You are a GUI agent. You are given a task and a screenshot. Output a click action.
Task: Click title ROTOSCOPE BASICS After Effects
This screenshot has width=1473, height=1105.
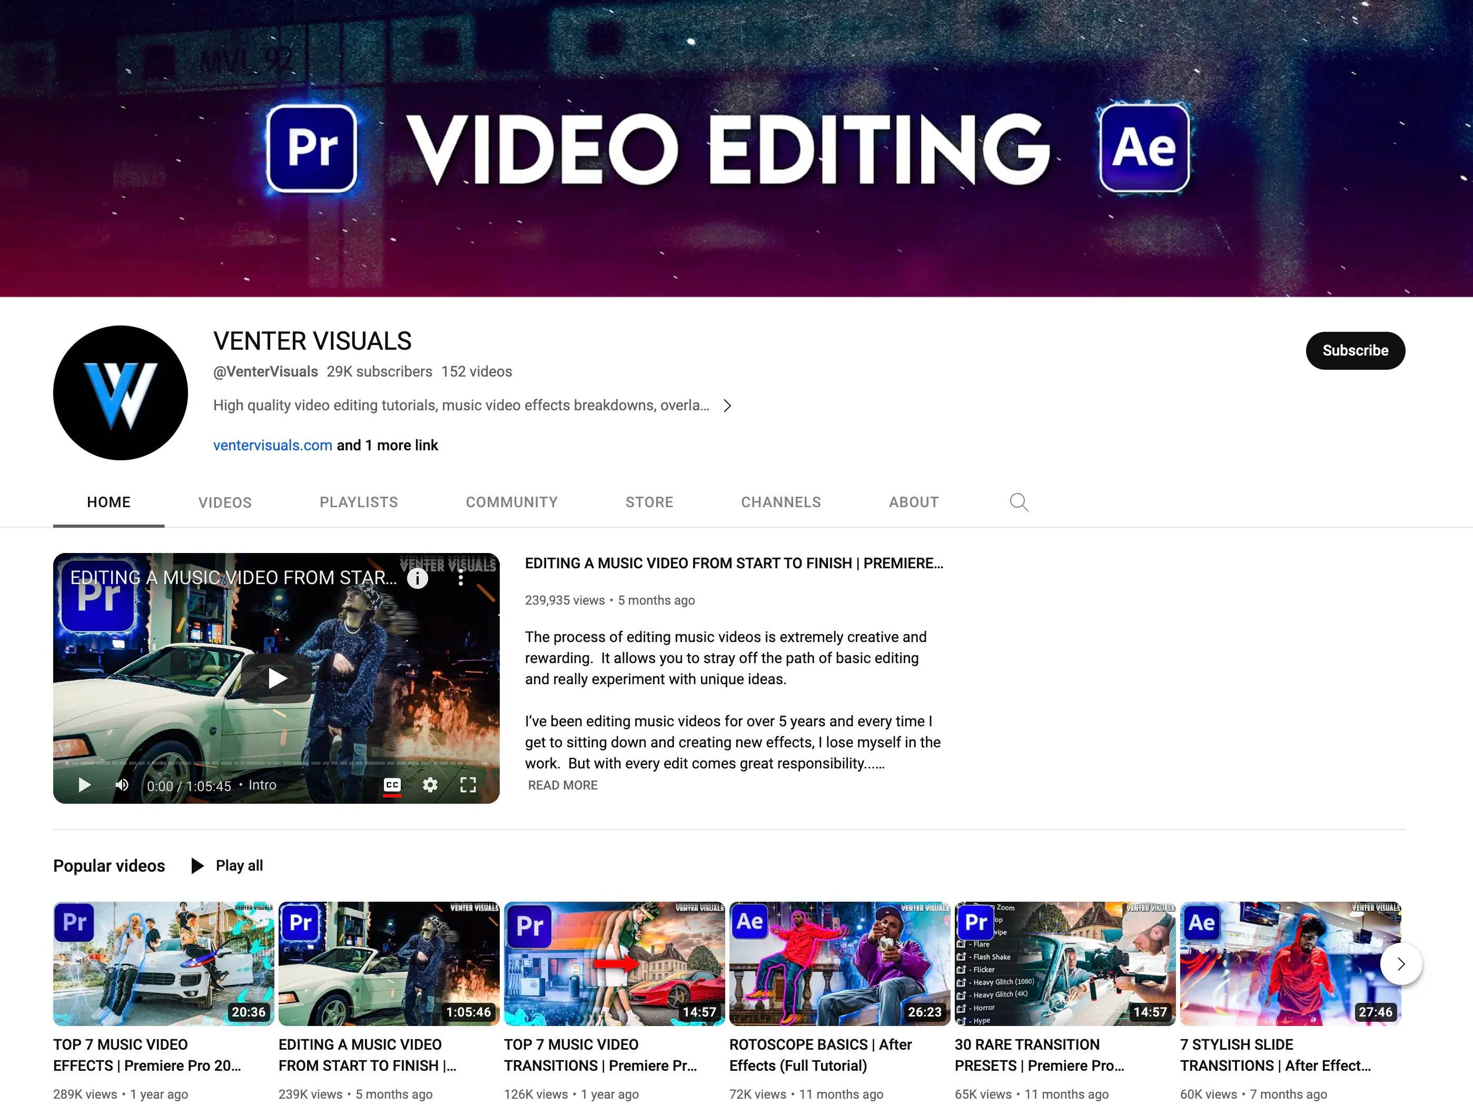coord(820,1055)
